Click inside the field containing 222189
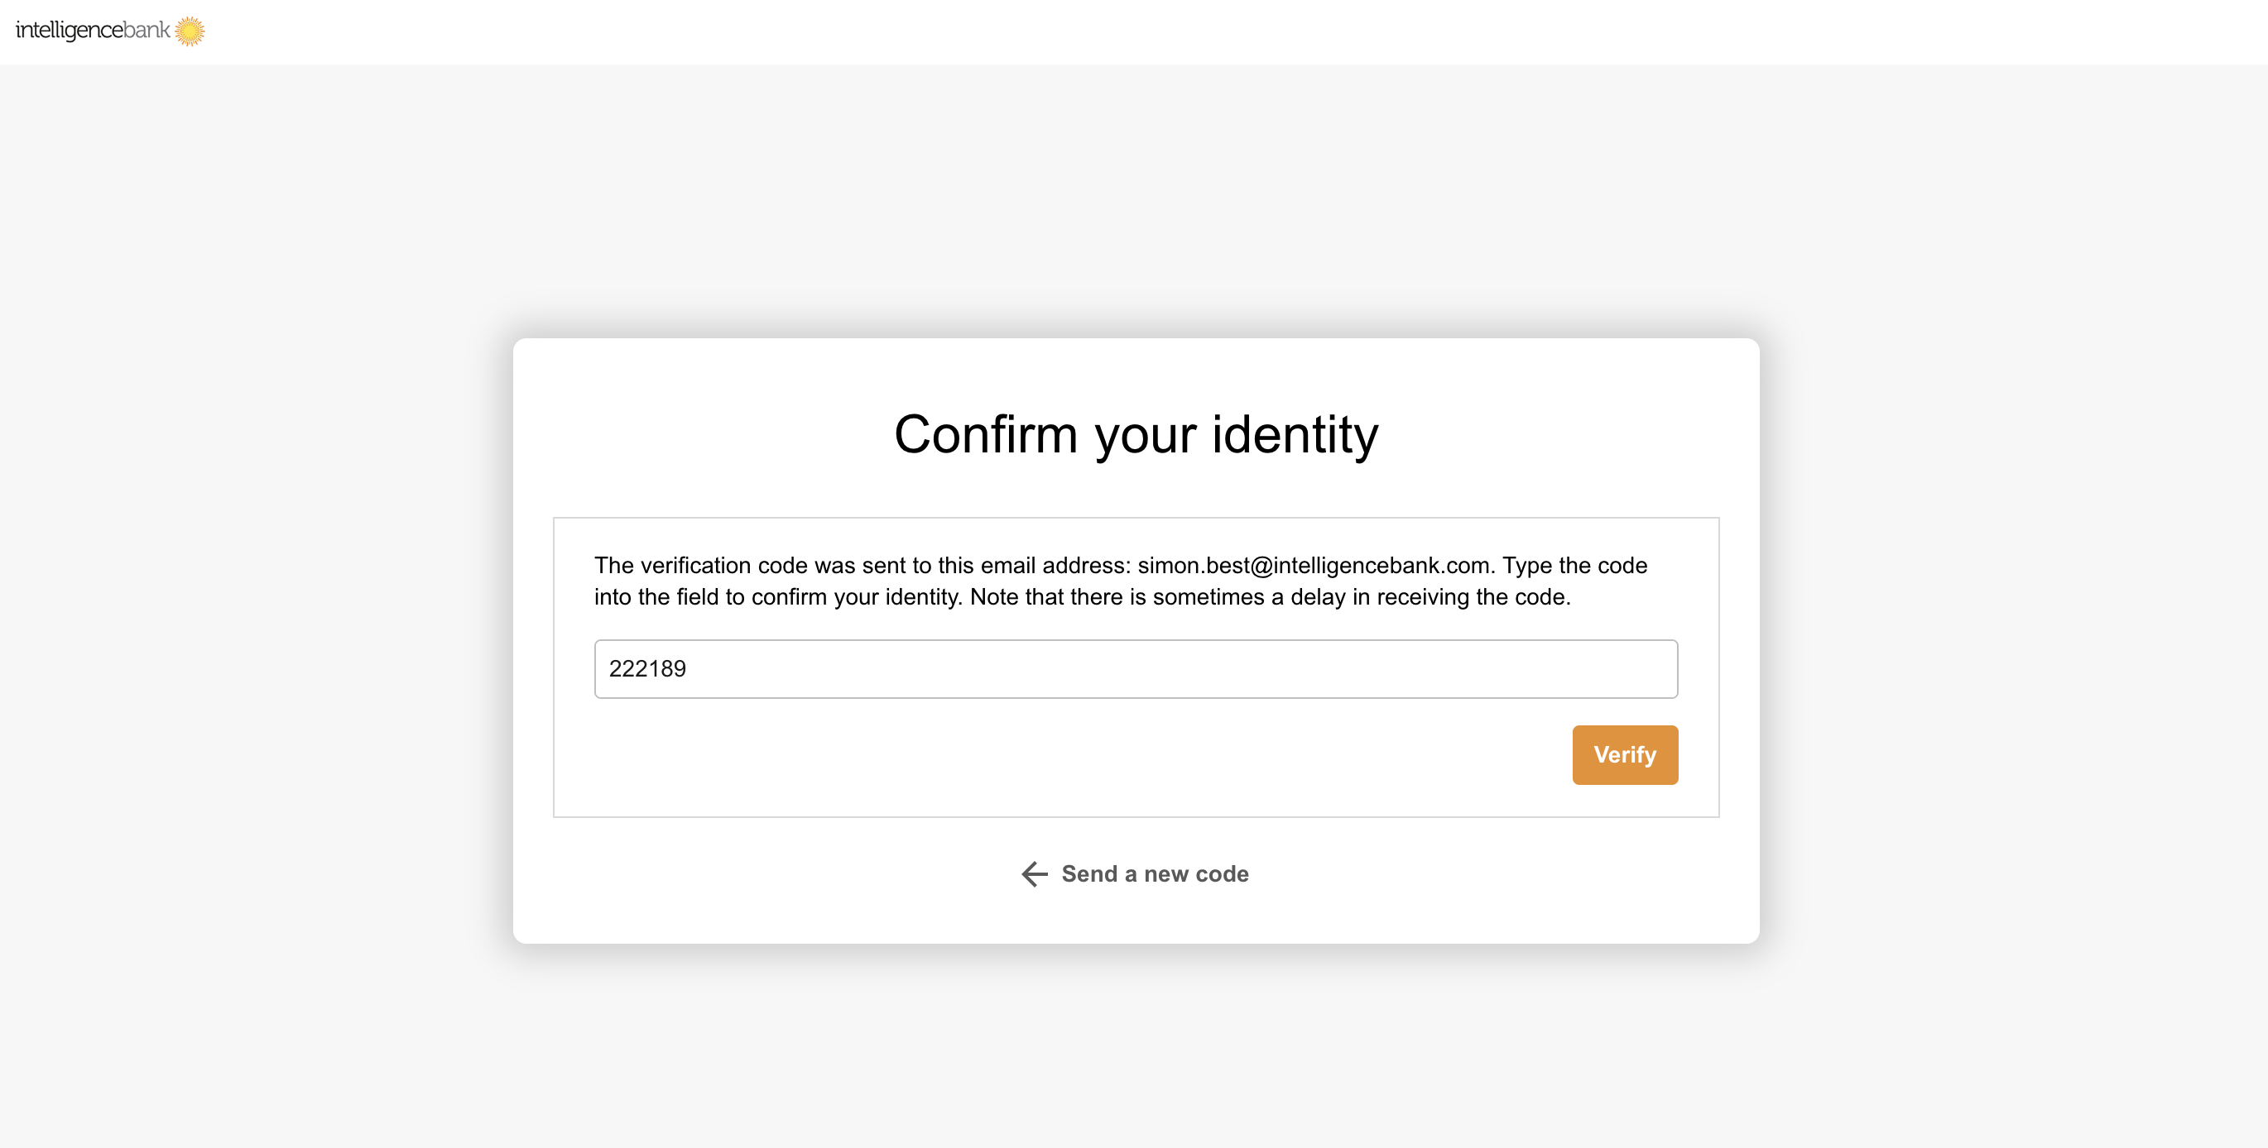Viewport: 2268px width, 1148px height. tap(1136, 668)
